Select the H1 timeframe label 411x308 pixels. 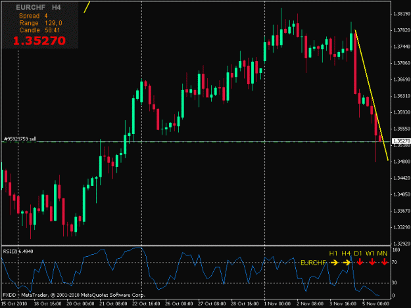click(x=333, y=253)
